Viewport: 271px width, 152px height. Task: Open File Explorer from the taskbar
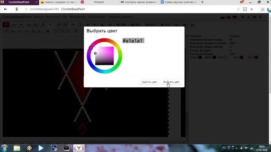[17, 148]
